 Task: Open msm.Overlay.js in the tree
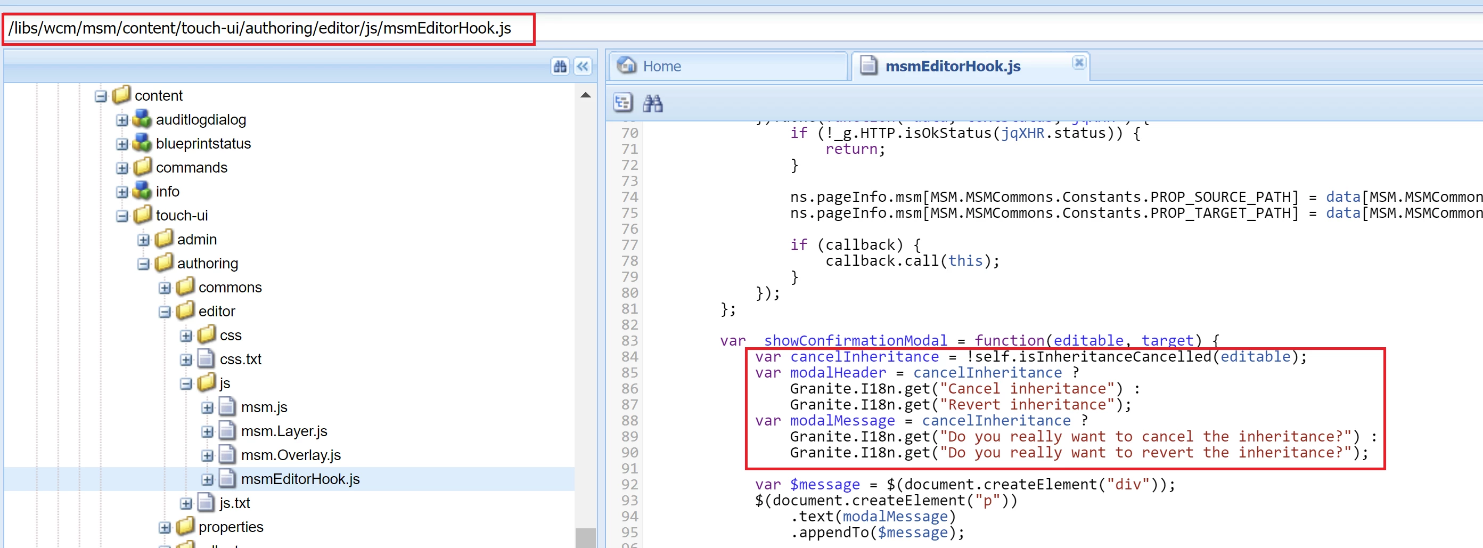291,455
